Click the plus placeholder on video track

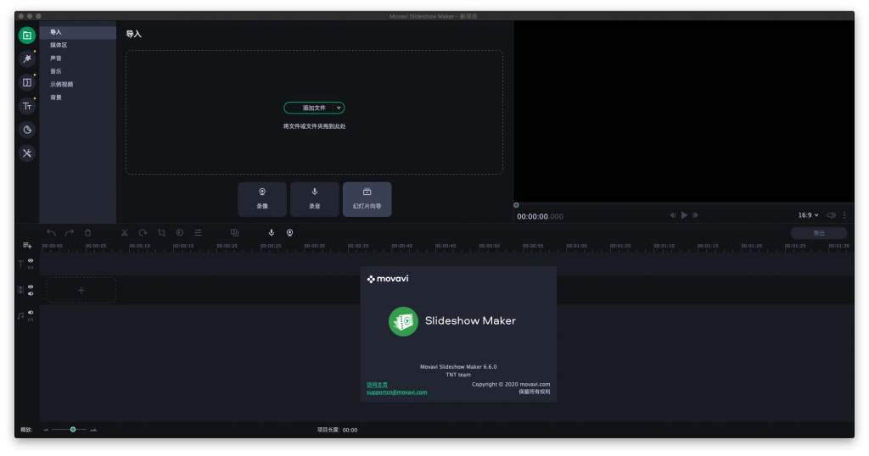pyautogui.click(x=81, y=290)
